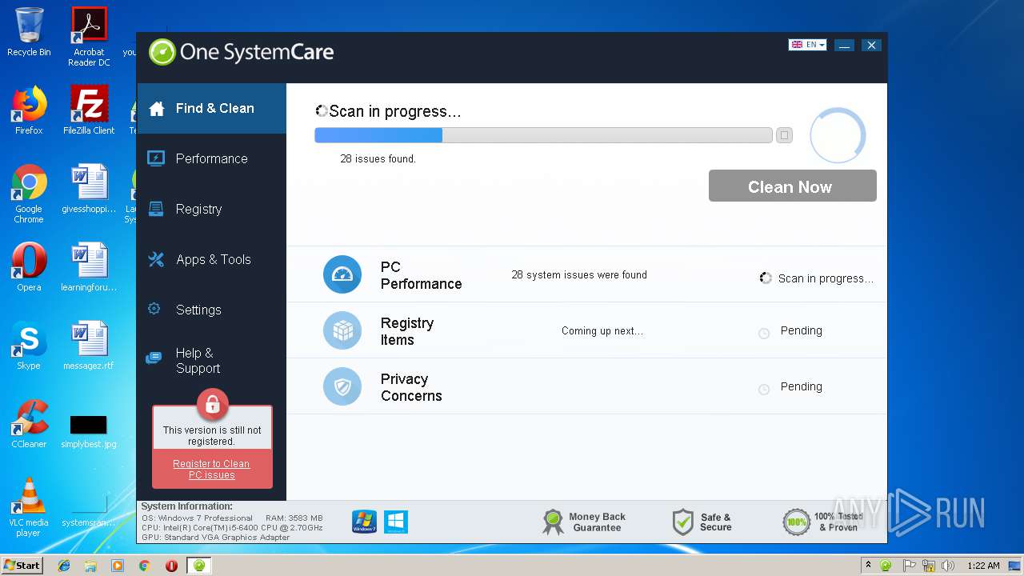Image resolution: width=1024 pixels, height=576 pixels.
Task: Click the Clean Now button
Action: (x=792, y=186)
